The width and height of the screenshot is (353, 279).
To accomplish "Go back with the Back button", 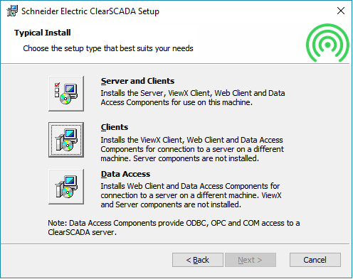I will (198, 260).
